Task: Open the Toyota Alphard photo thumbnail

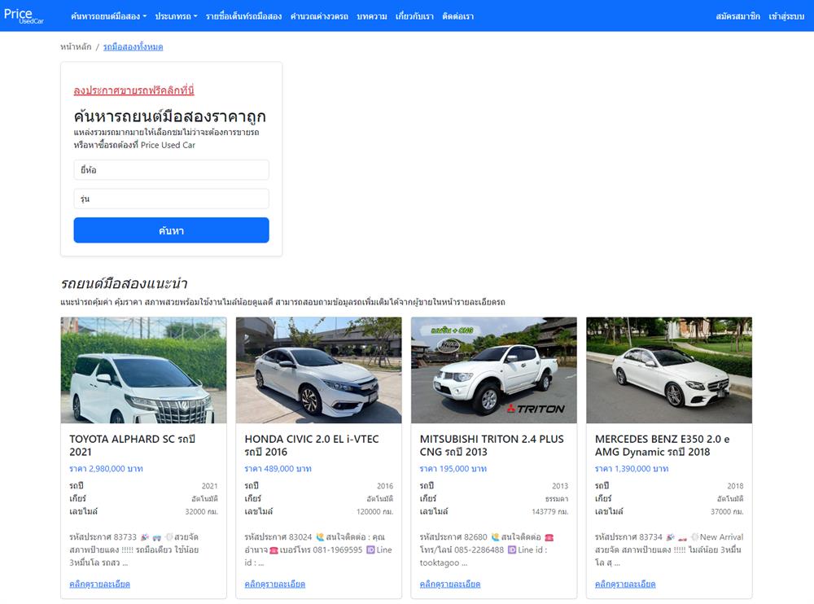Action: click(143, 370)
